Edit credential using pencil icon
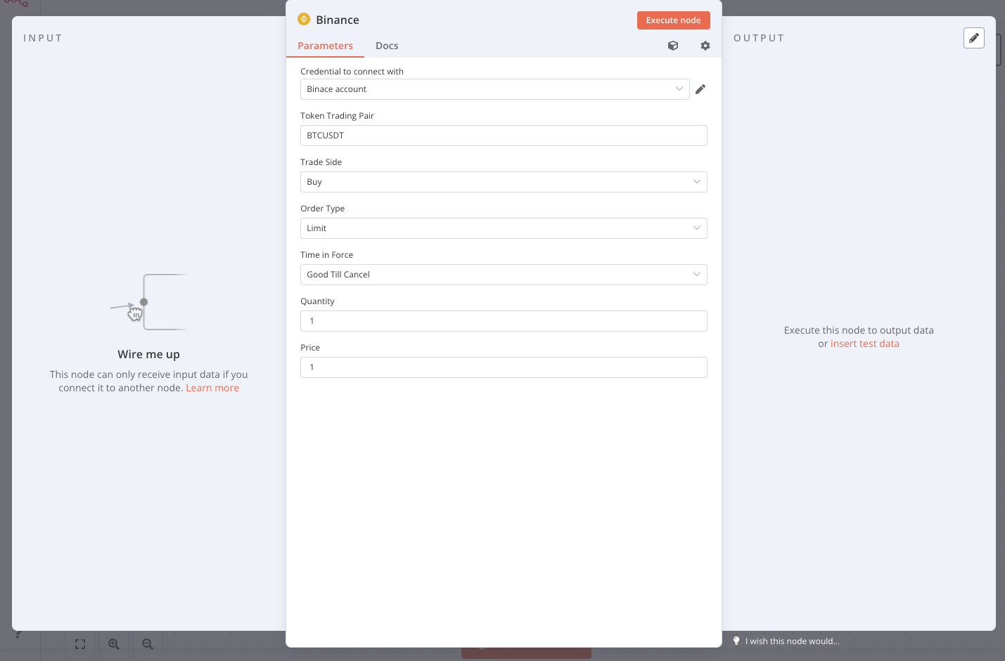This screenshot has width=1005, height=661. [700, 89]
